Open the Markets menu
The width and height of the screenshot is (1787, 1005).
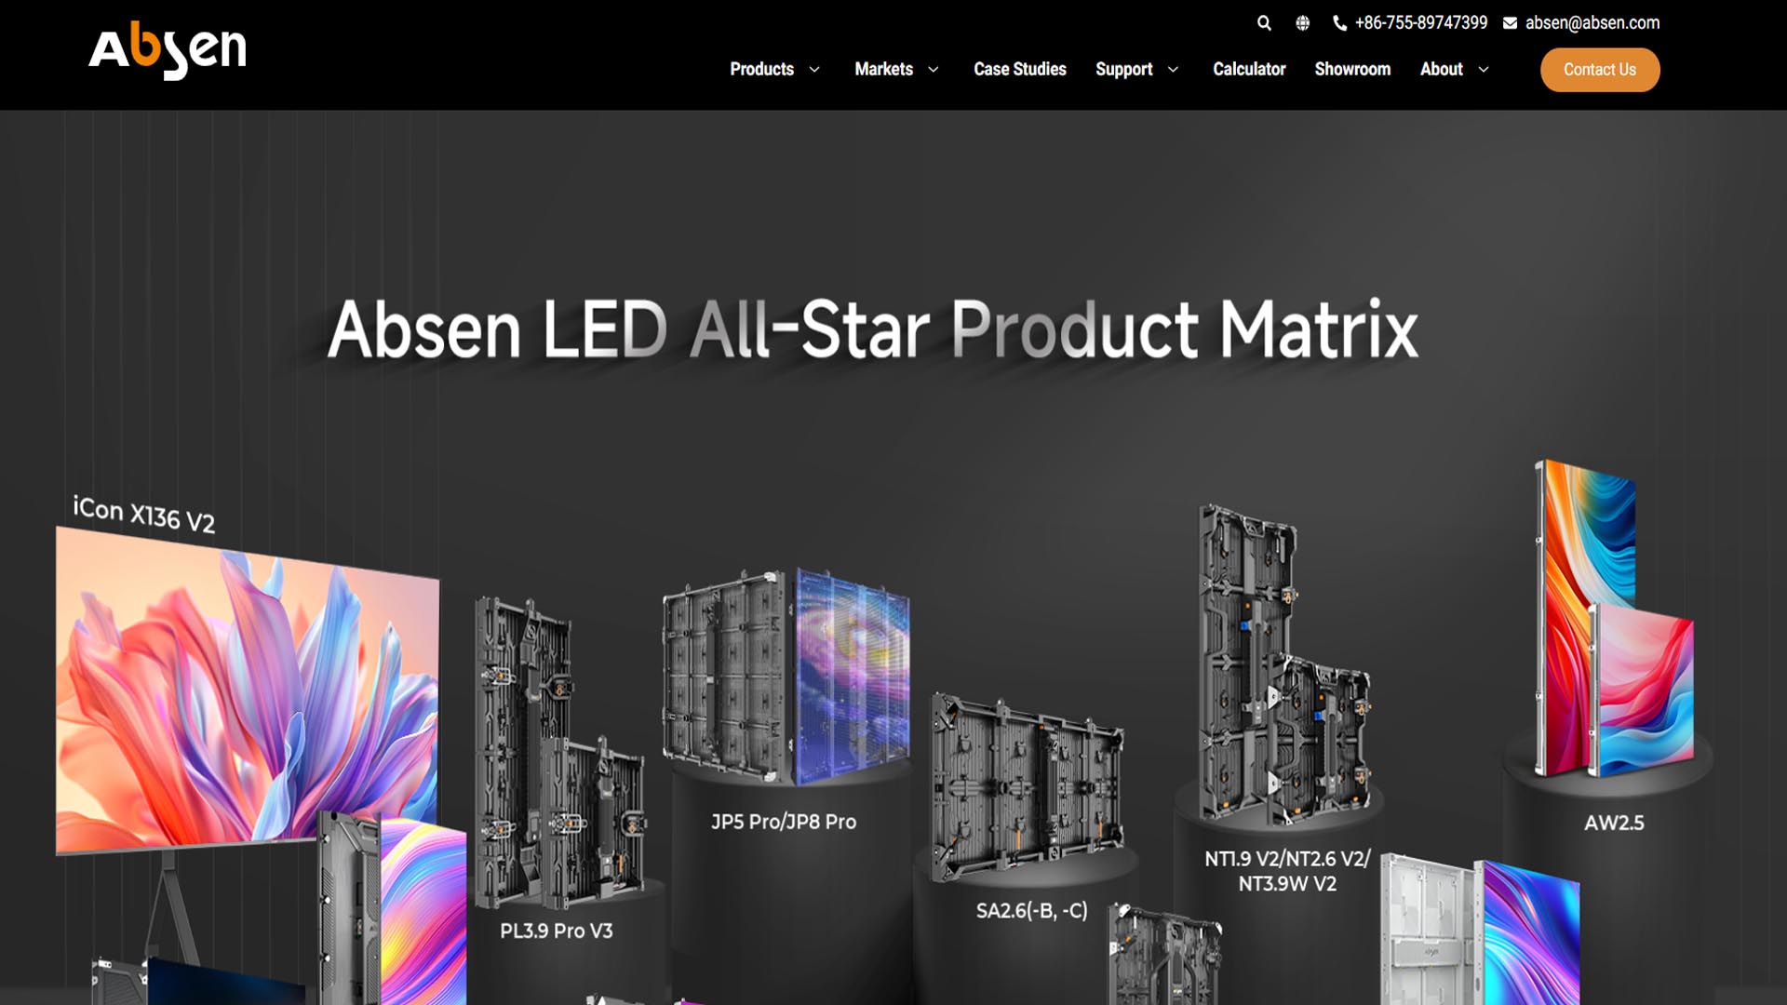pos(883,70)
